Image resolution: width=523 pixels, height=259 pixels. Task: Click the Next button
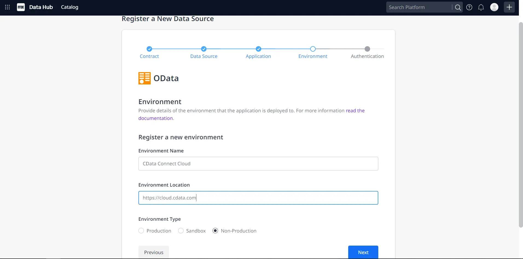point(363,252)
